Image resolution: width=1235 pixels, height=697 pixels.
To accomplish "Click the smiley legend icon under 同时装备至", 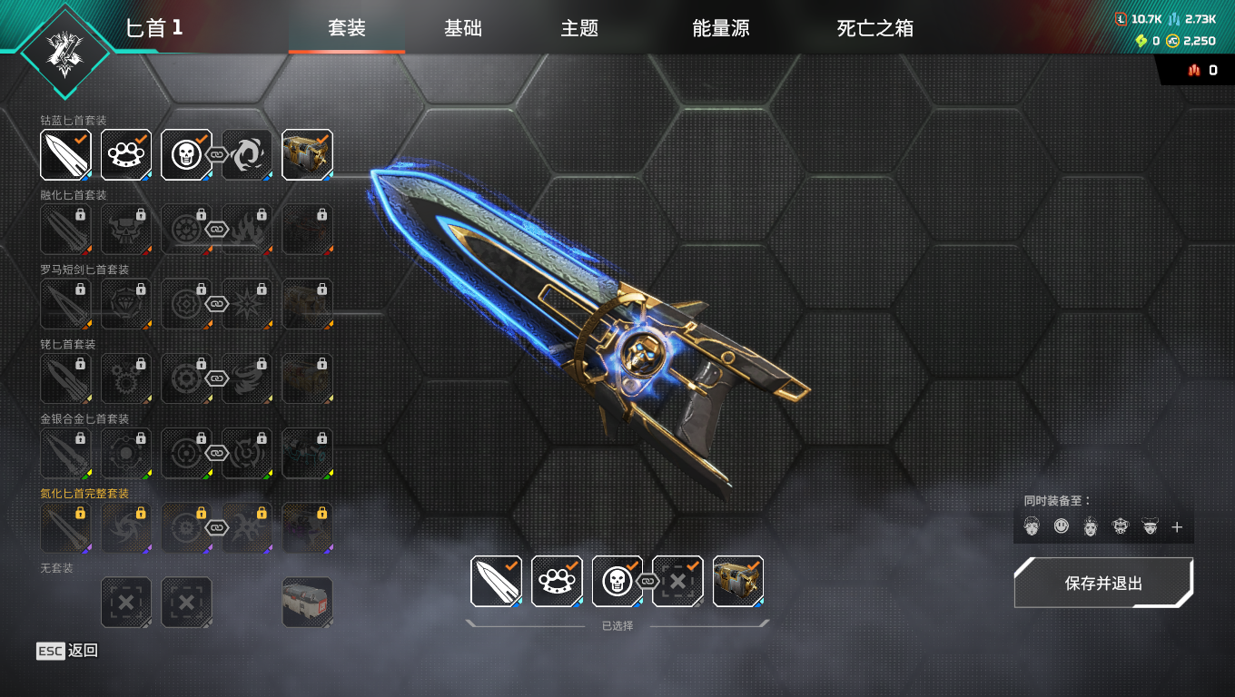I will [x=1062, y=525].
